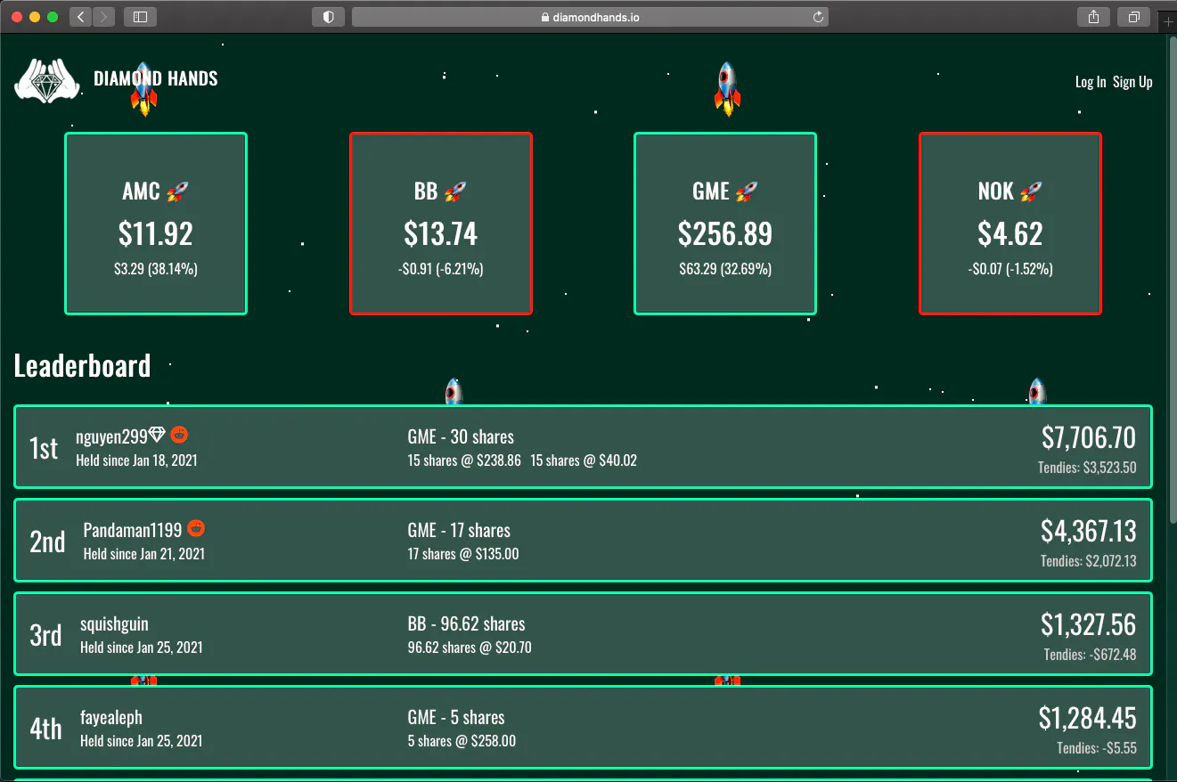
Task: Click the 1st rank label
Action: point(44,448)
